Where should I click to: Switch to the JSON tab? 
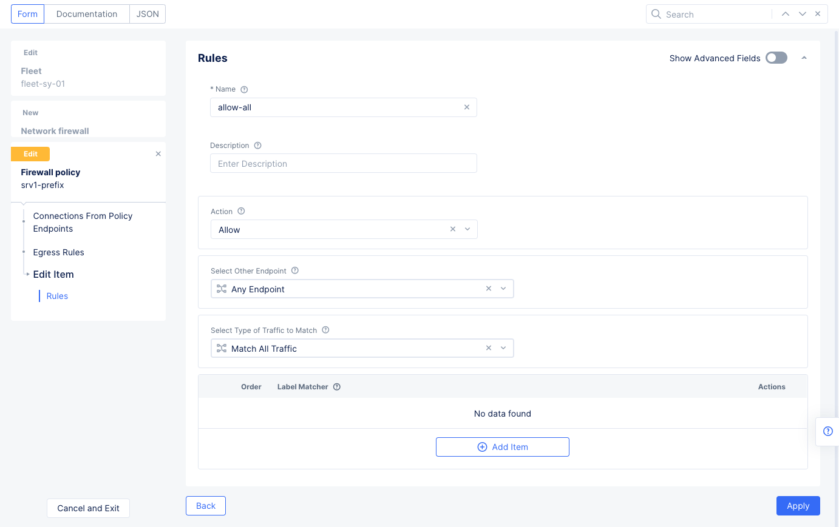pos(148,14)
